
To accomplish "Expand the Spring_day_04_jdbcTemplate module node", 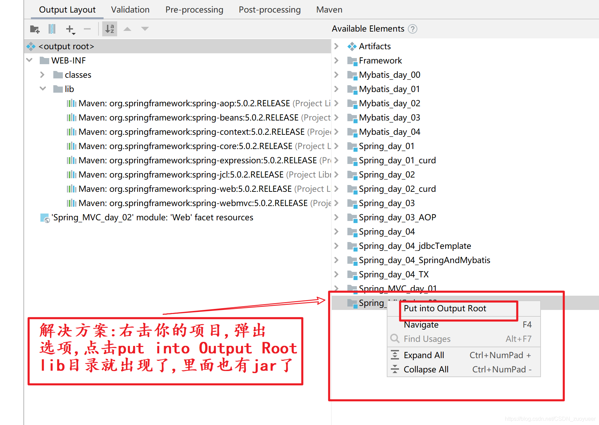I will point(337,246).
